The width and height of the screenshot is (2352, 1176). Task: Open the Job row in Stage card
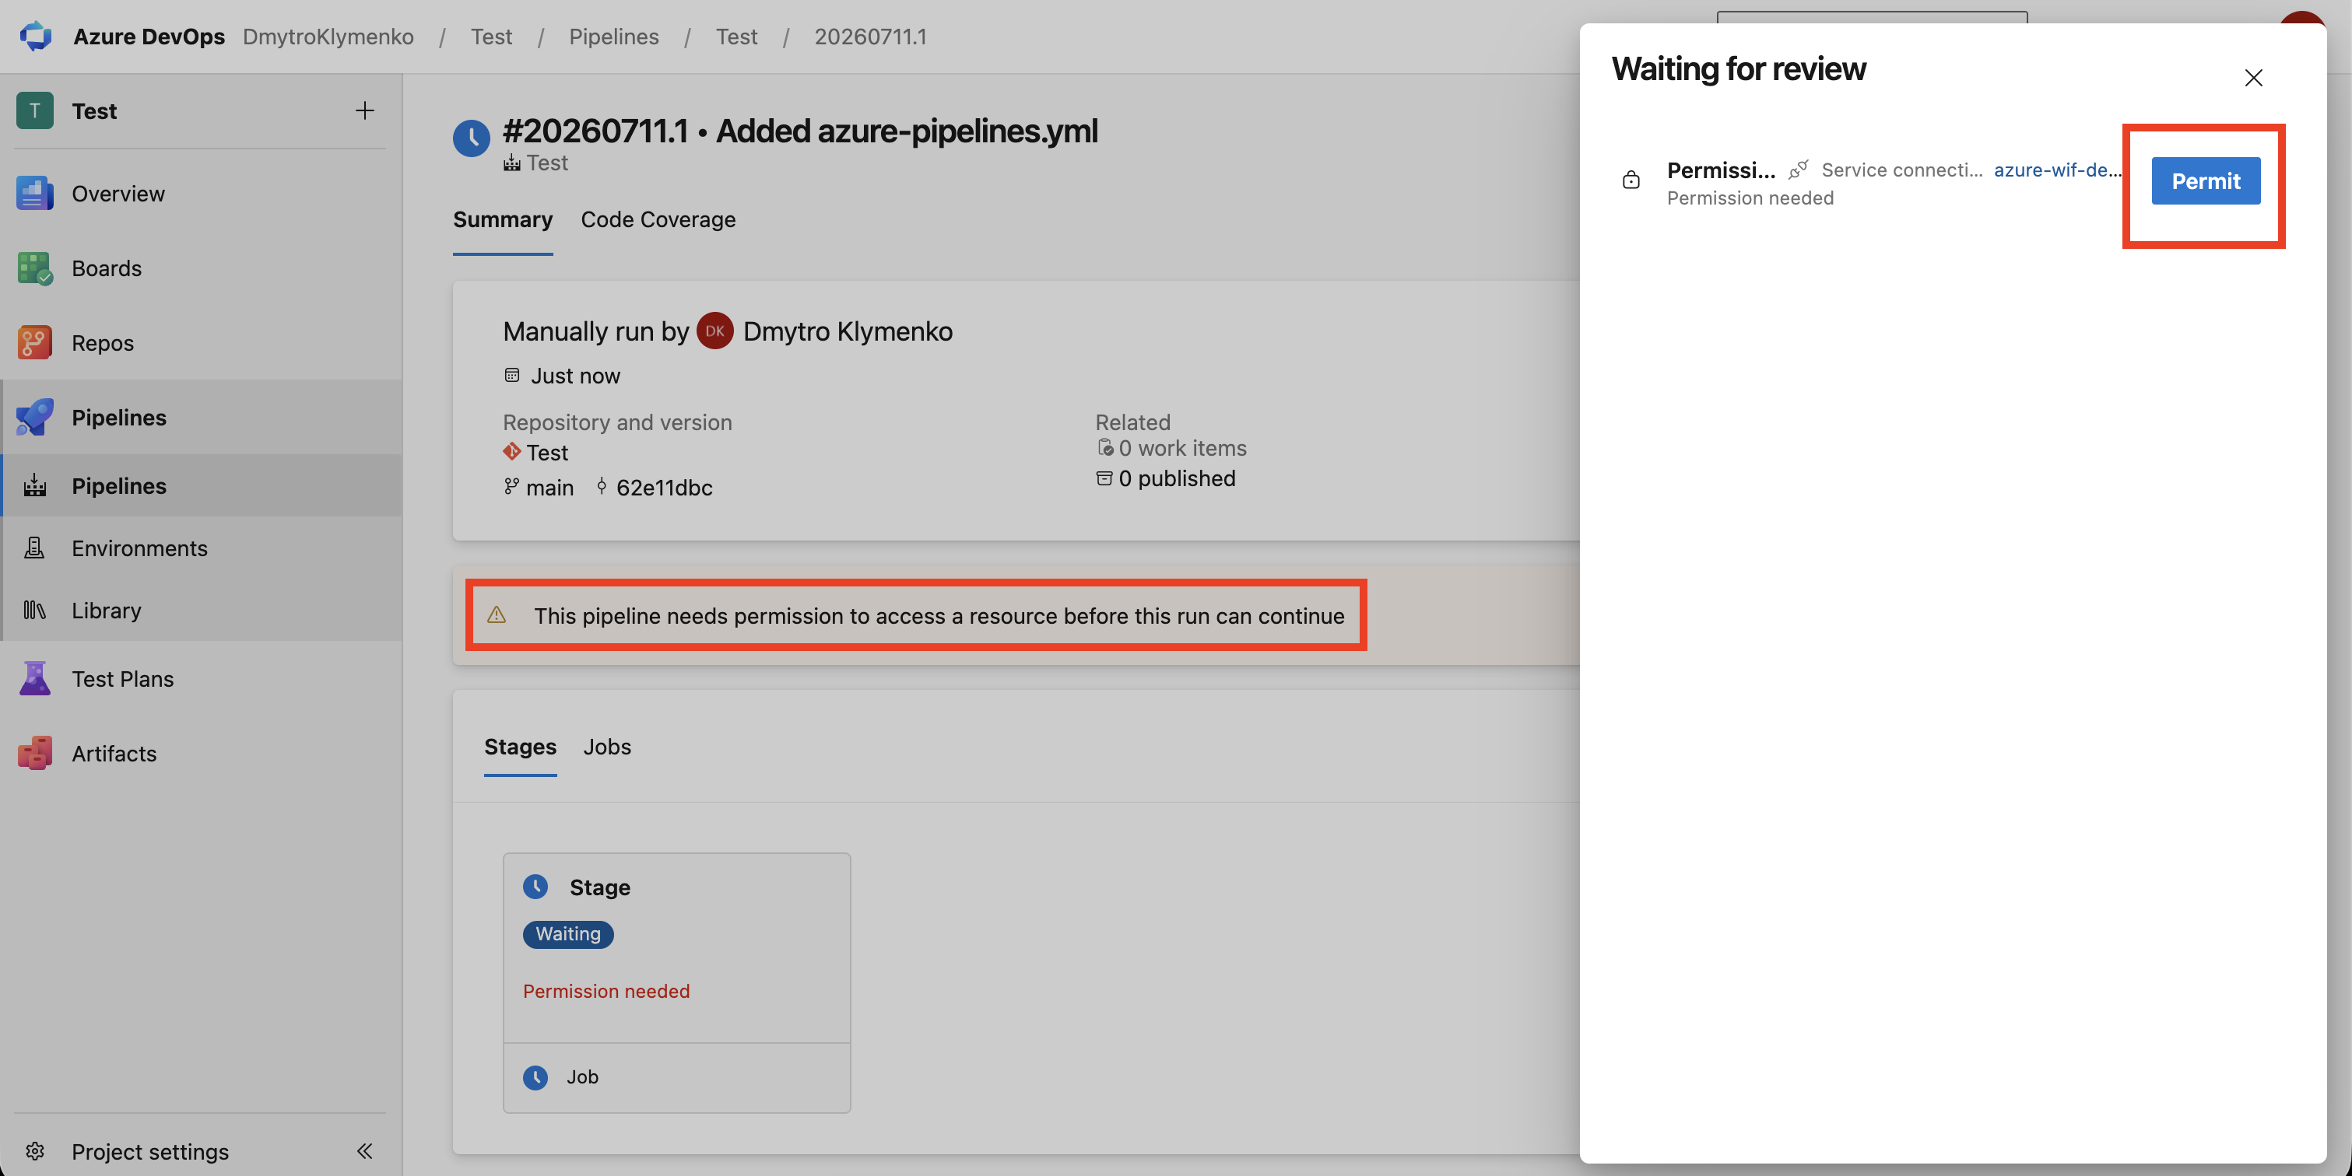tap(676, 1076)
